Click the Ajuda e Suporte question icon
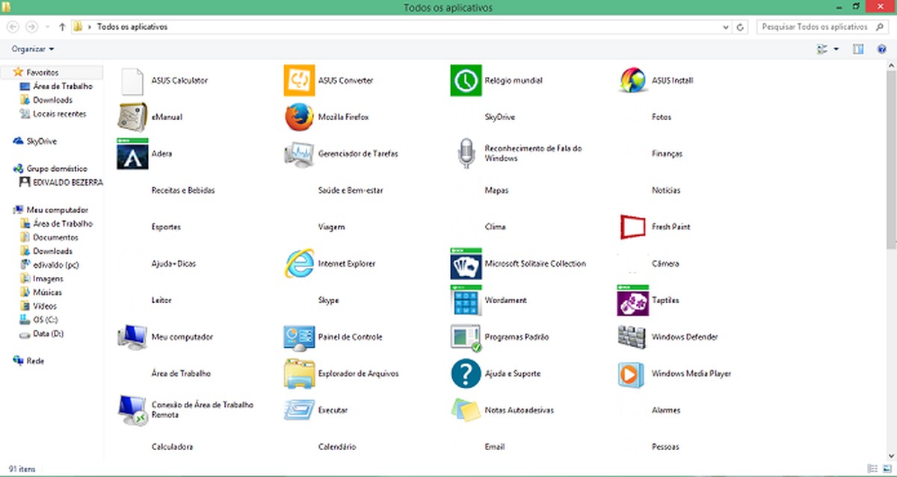This screenshot has width=897, height=477. pos(466,373)
